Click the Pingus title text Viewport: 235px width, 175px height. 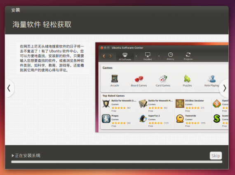tap(115, 116)
